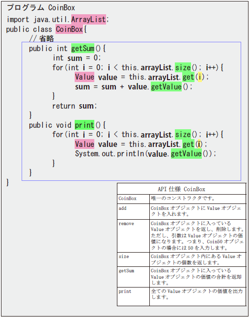
Task: Click the comment '// 省略'
Action: tap(41, 38)
